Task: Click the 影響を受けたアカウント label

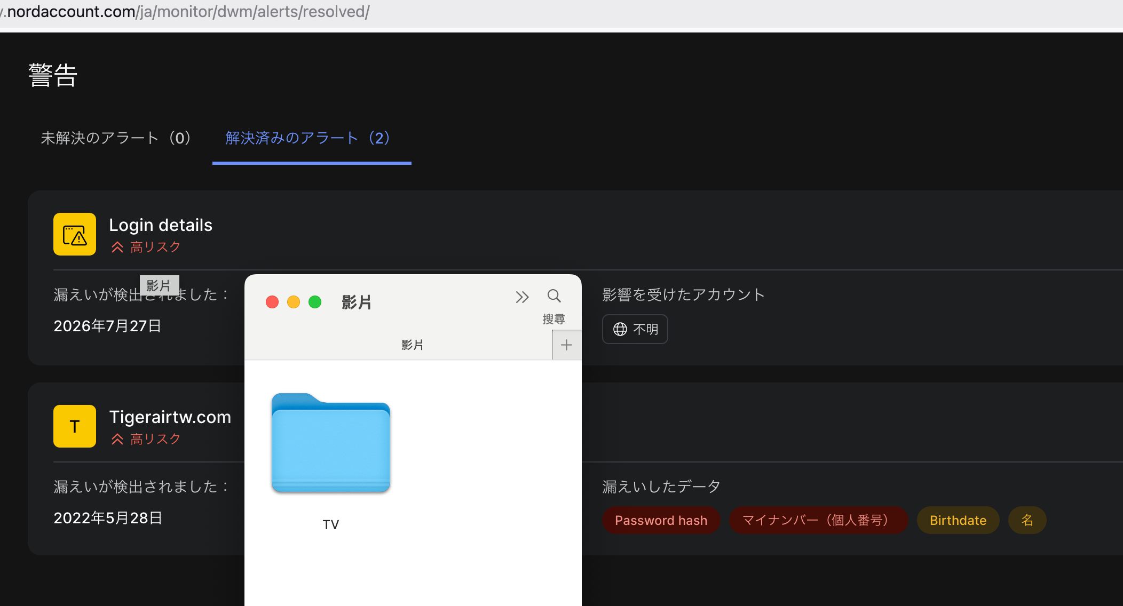Action: pos(684,294)
